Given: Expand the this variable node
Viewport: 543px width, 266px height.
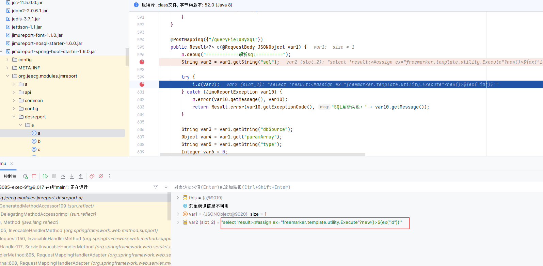Looking at the screenshot, I should pyautogui.click(x=178, y=198).
